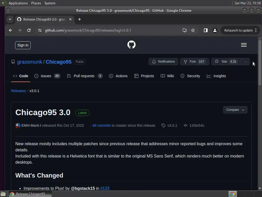
Task: Go back to the previous page
Action: pyautogui.click(x=10, y=30)
